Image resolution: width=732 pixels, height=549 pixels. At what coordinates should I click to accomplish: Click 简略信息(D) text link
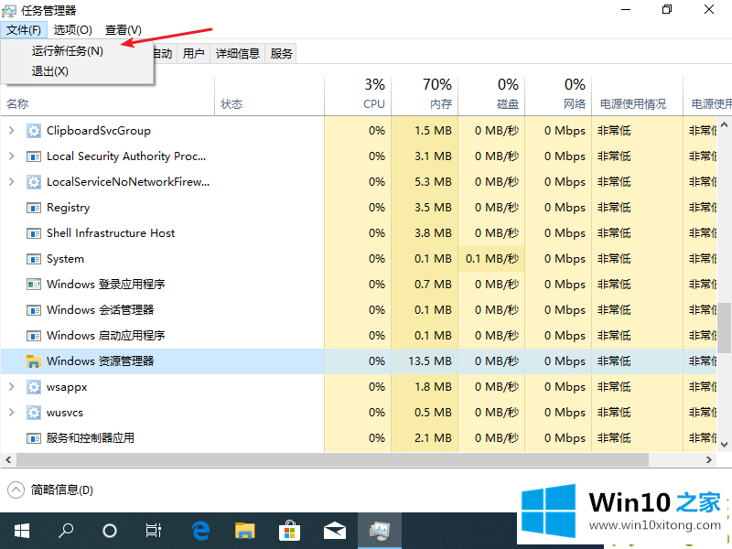[62, 490]
